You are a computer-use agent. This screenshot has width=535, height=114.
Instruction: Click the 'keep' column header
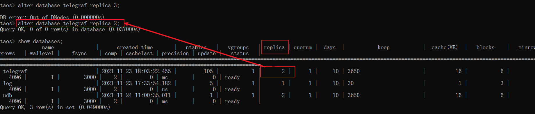[384, 47]
